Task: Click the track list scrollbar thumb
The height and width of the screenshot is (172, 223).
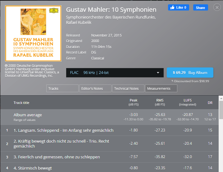Action: pyautogui.click(x=221, y=110)
